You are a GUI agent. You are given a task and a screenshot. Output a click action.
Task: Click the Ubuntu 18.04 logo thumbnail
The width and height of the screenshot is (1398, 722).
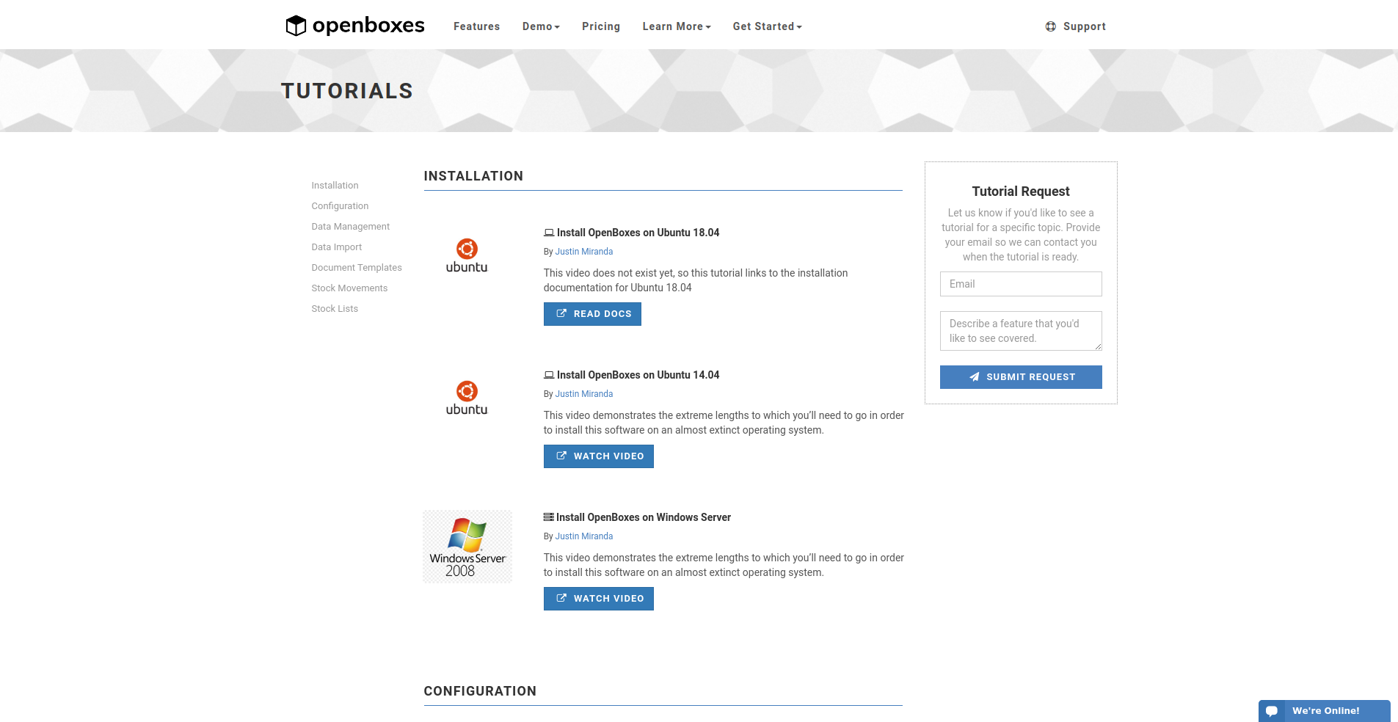467,256
